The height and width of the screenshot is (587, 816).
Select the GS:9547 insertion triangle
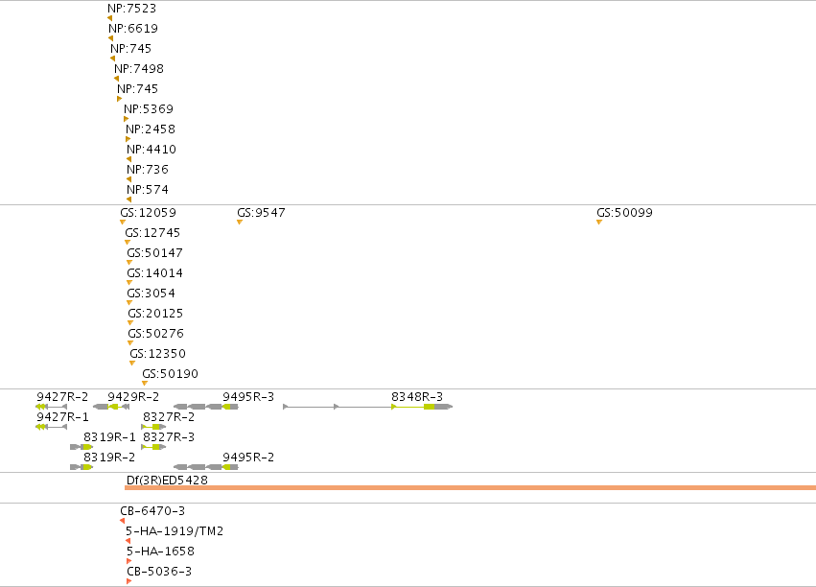coord(240,223)
